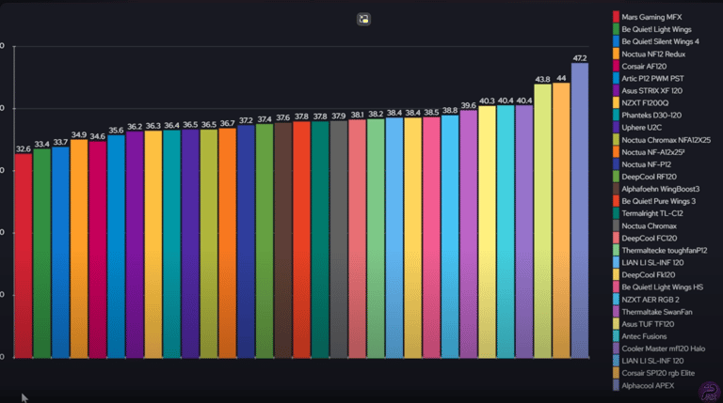
Task: Click the red swatch beside Mars Gaming MFX
Action: 616,17
